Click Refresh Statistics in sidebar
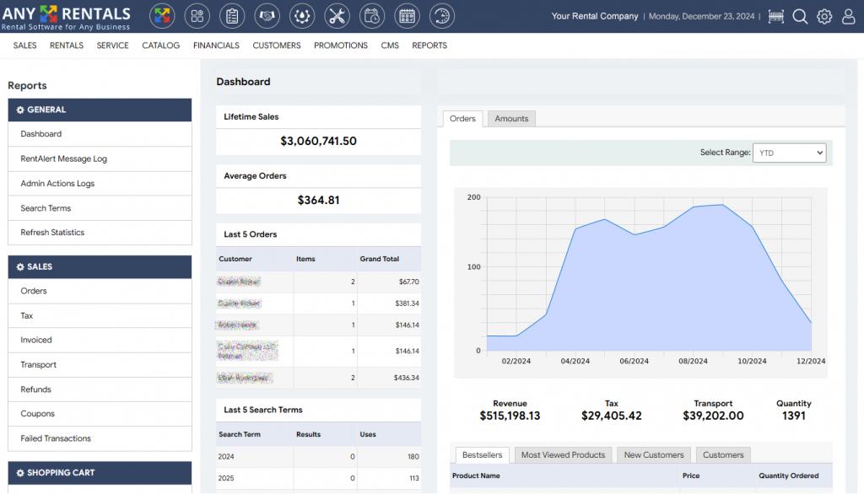 point(52,233)
